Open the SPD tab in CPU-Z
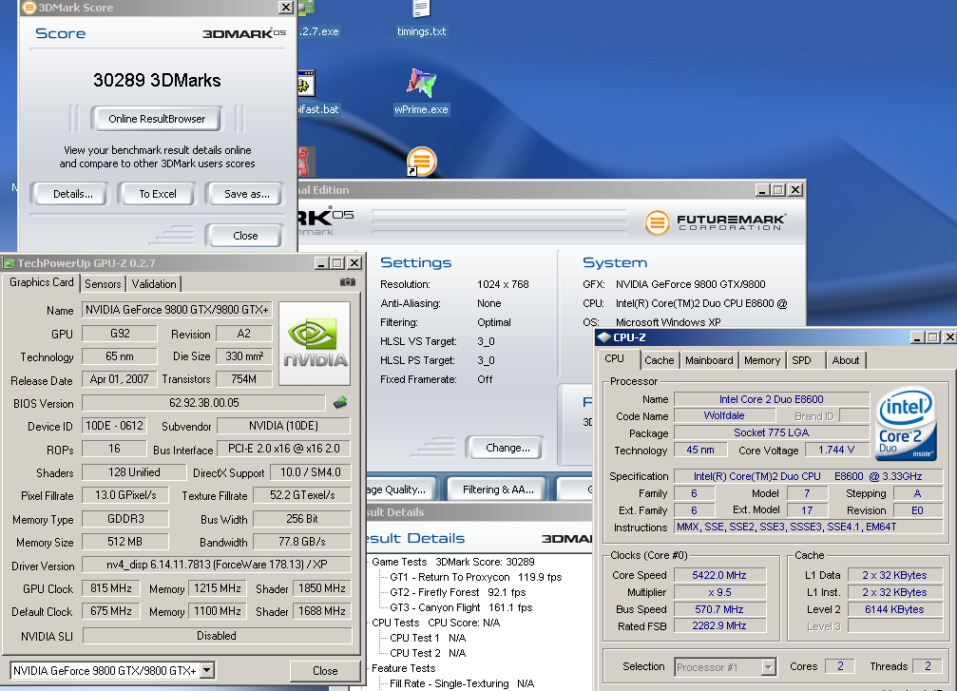Screen dimensions: 957x691 [801, 360]
